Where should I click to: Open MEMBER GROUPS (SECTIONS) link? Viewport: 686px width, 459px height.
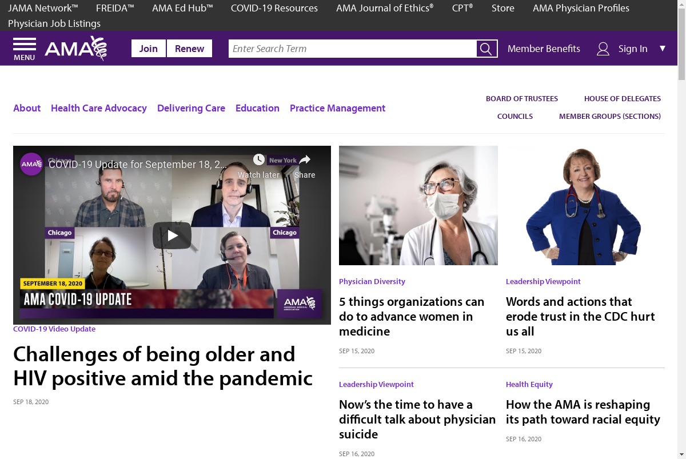coord(610,116)
